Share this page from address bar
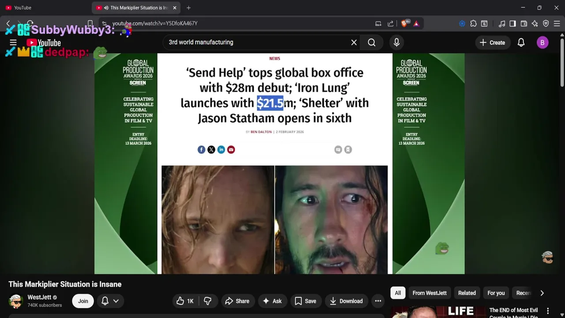 [391, 23]
